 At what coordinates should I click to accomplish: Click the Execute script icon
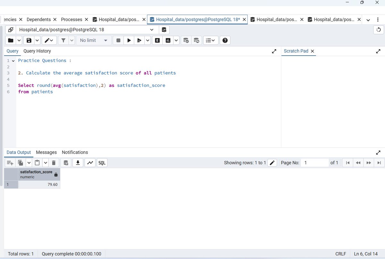pos(139,40)
